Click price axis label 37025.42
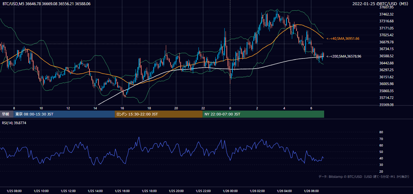This screenshot has width=413, height=194. point(387,35)
